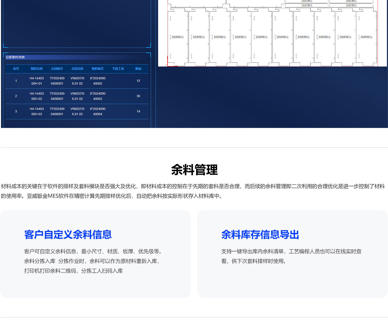Click the 分拣零件列表 panel title
388x324 pixels.
(15, 57)
